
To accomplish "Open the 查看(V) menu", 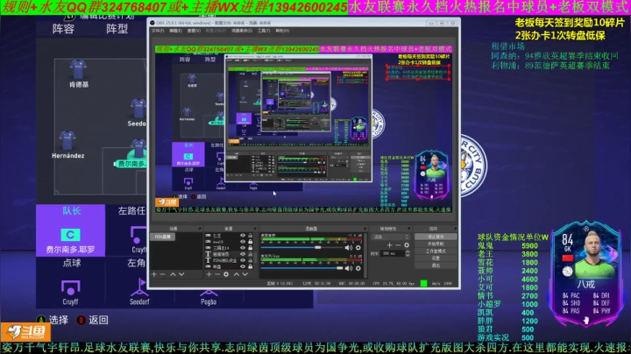I will coord(194,31).
